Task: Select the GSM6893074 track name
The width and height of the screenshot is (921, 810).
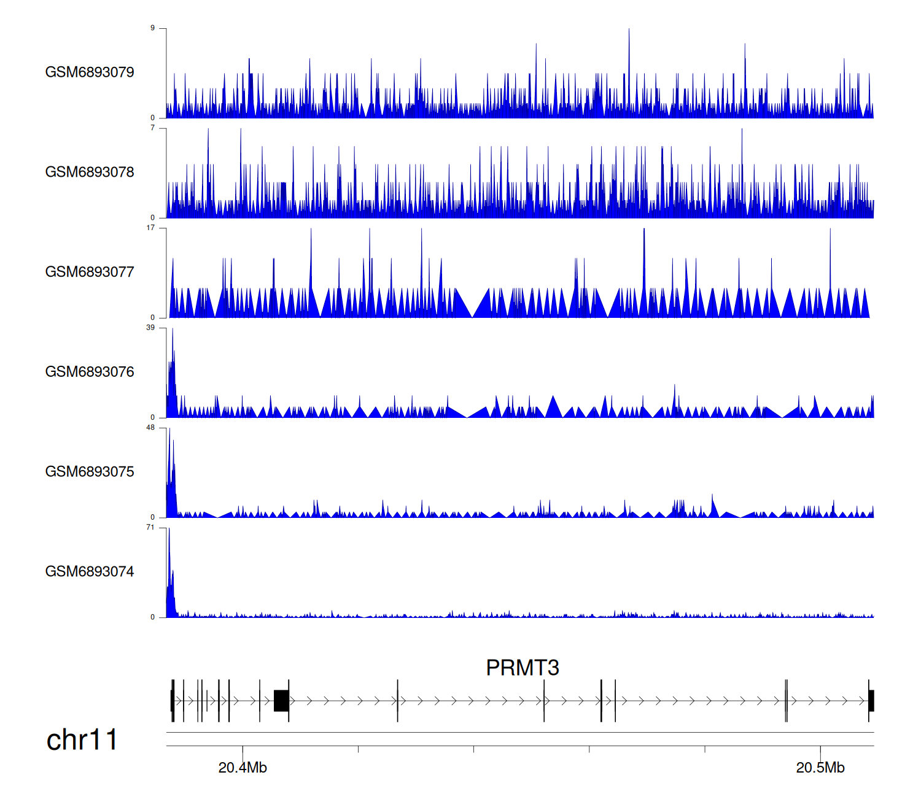Action: (x=90, y=572)
